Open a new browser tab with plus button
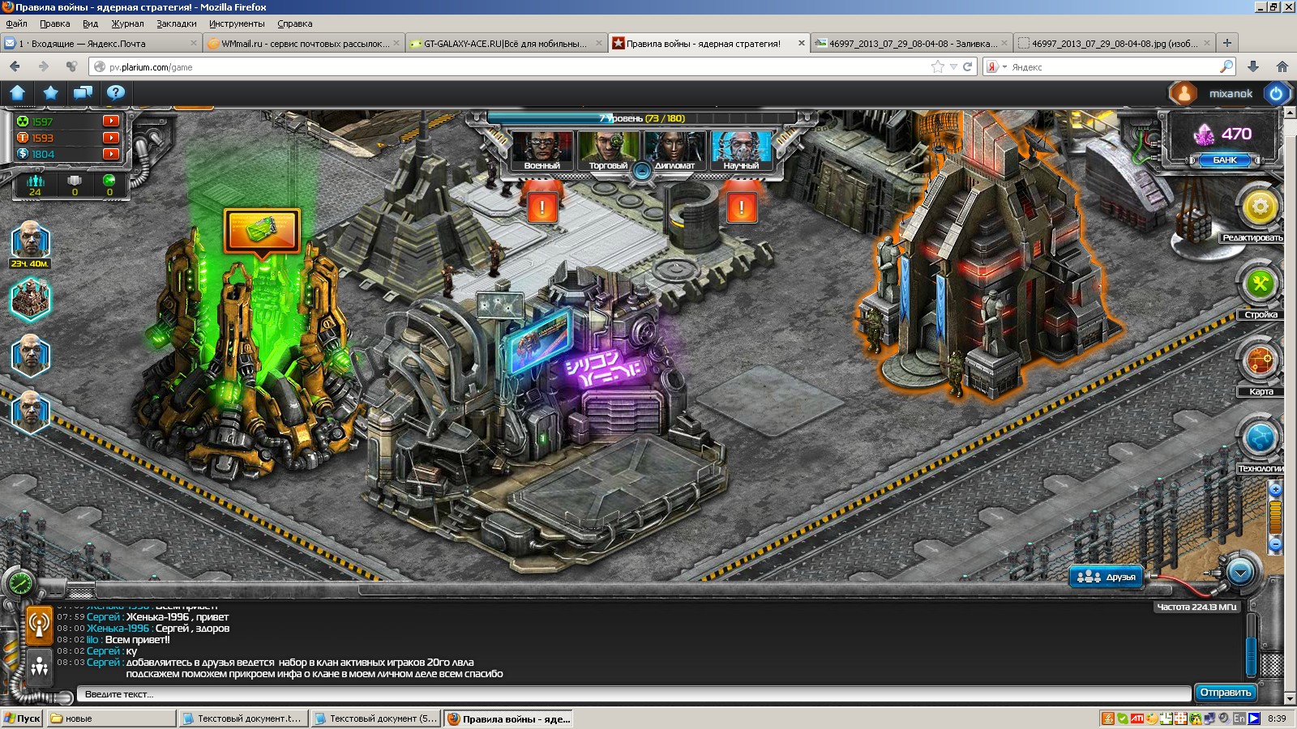The width and height of the screenshot is (1297, 729). 1226,43
